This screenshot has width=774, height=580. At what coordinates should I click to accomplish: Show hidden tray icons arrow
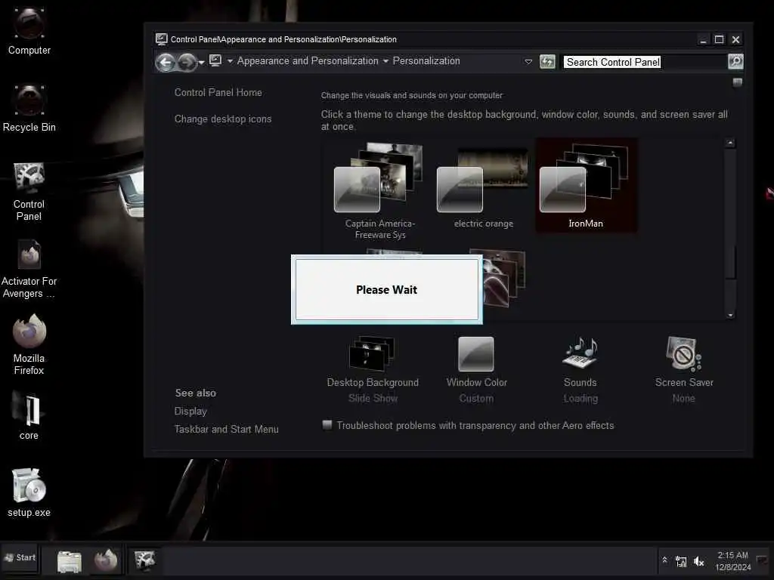click(664, 560)
